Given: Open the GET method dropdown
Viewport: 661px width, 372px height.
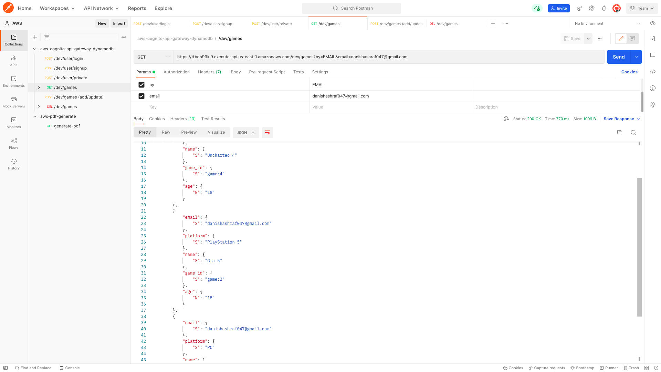Looking at the screenshot, I should [153, 57].
